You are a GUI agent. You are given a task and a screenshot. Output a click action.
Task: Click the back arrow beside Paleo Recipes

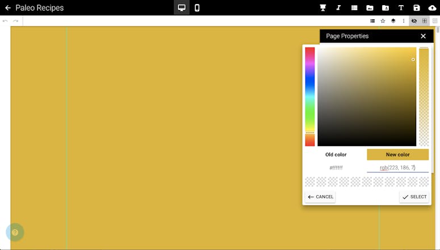click(8, 8)
